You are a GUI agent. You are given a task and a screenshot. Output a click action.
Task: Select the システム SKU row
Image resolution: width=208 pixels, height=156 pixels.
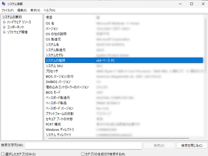[x=124, y=66]
